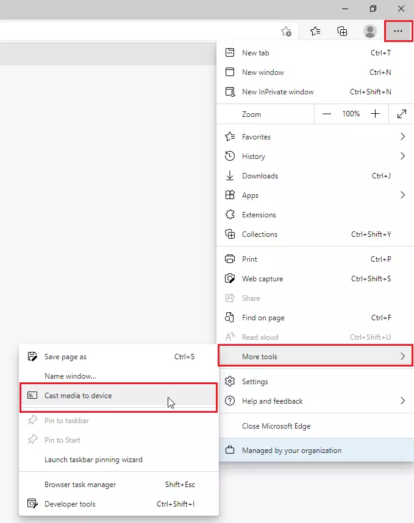
Task: Choose Name window... in submenu
Action: tap(119, 376)
